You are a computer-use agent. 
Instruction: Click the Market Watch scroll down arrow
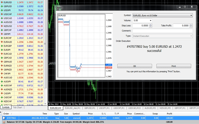point(45,104)
